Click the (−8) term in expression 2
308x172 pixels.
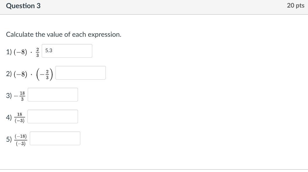pos(20,74)
